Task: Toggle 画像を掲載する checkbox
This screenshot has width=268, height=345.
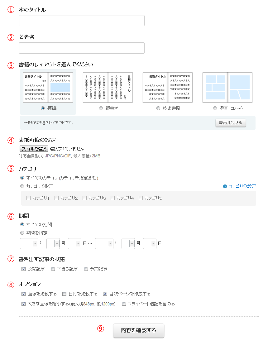Action: pyautogui.click(x=24, y=294)
